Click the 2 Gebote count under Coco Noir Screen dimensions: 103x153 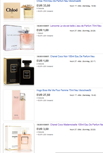click(40, 64)
